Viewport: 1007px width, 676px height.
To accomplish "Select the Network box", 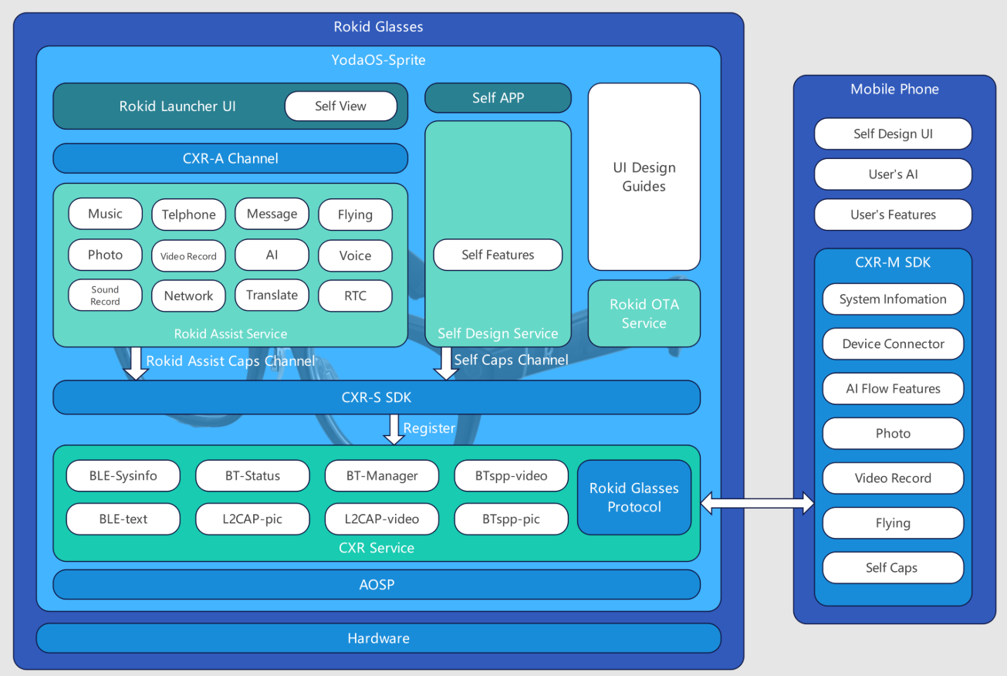I will [189, 296].
